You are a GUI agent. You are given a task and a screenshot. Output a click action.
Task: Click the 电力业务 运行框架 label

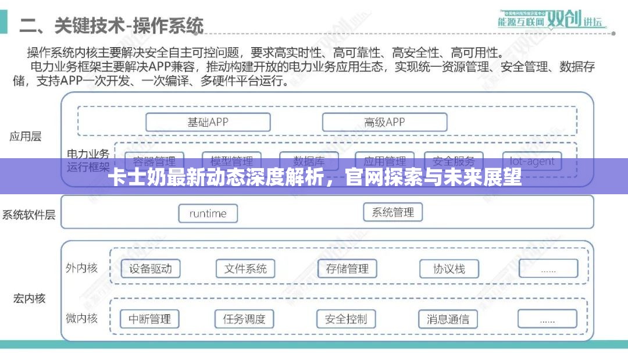pos(88,161)
